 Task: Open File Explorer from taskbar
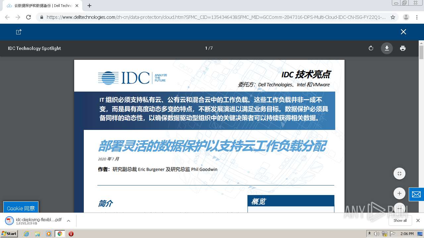point(37,234)
